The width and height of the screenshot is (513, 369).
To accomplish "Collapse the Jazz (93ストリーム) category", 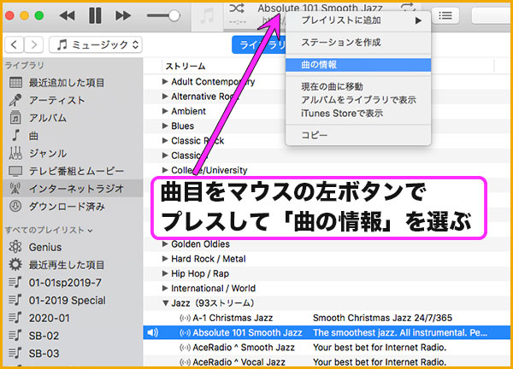I will point(166,303).
